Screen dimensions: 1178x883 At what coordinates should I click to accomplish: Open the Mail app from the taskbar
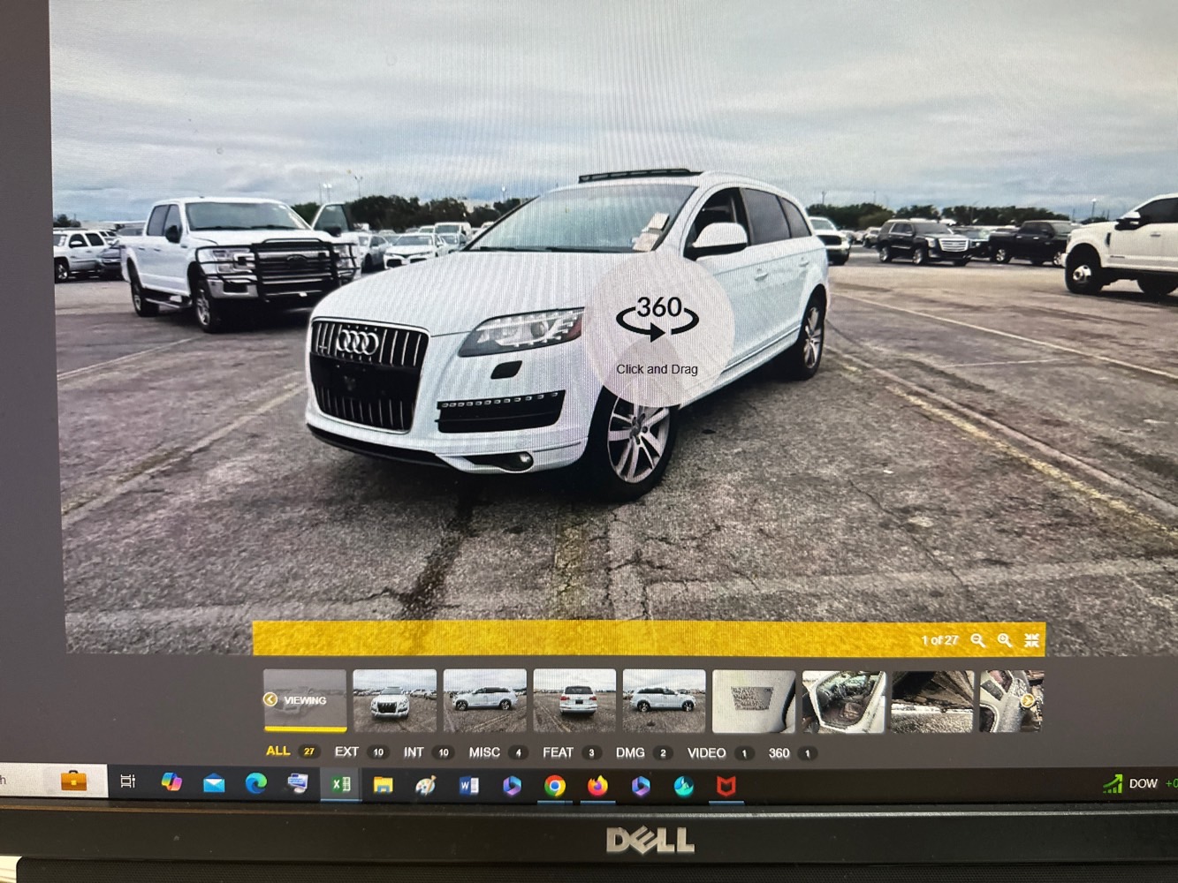[214, 783]
